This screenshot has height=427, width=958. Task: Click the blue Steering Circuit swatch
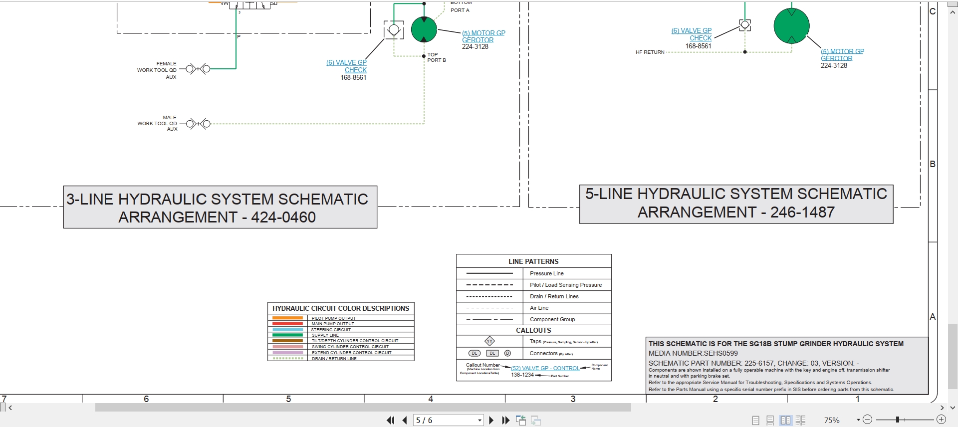click(288, 330)
